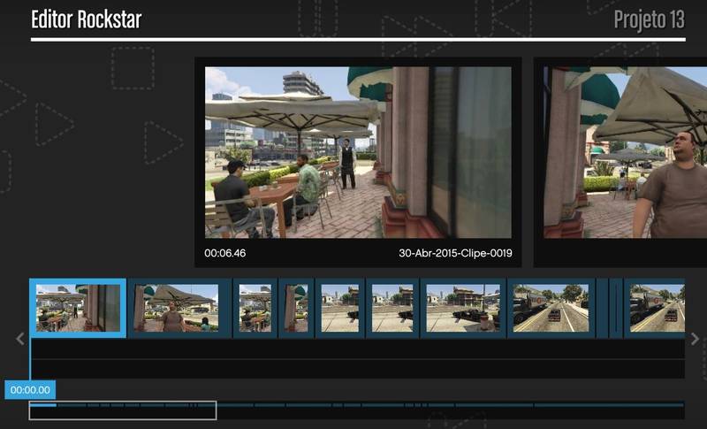Click the left timeline scroll arrow

(x=19, y=339)
